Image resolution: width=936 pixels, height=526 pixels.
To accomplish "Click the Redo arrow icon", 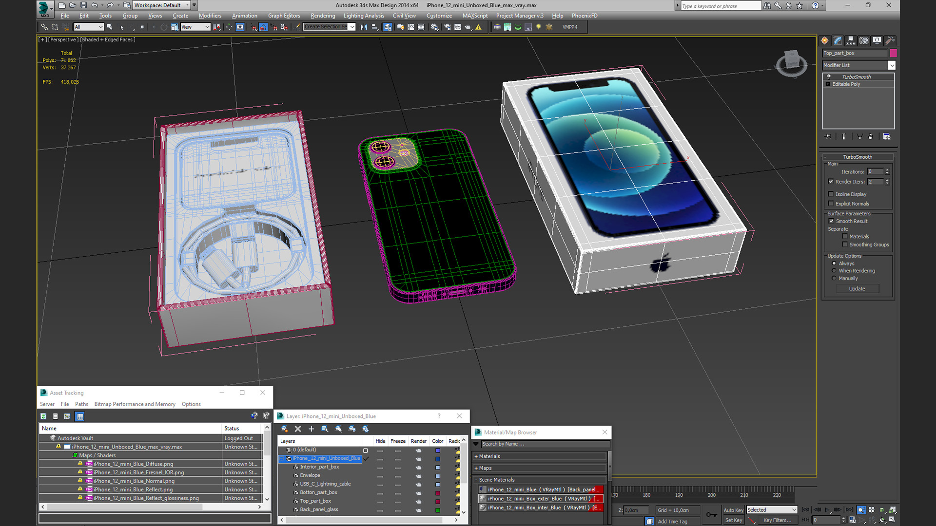I will click(x=110, y=5).
